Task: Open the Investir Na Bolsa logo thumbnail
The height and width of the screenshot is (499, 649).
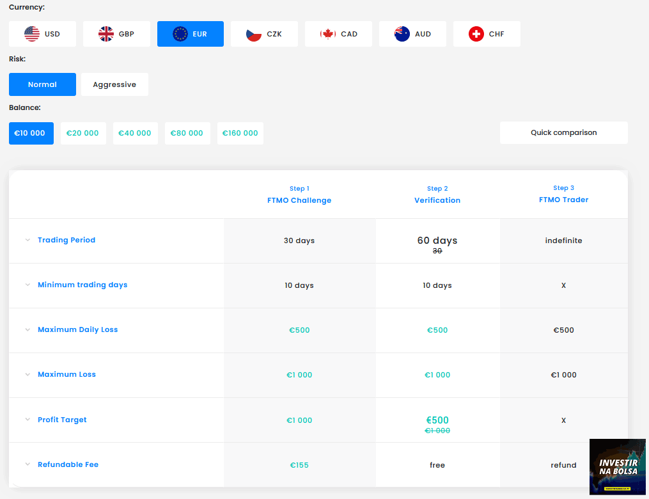Action: coord(617,466)
